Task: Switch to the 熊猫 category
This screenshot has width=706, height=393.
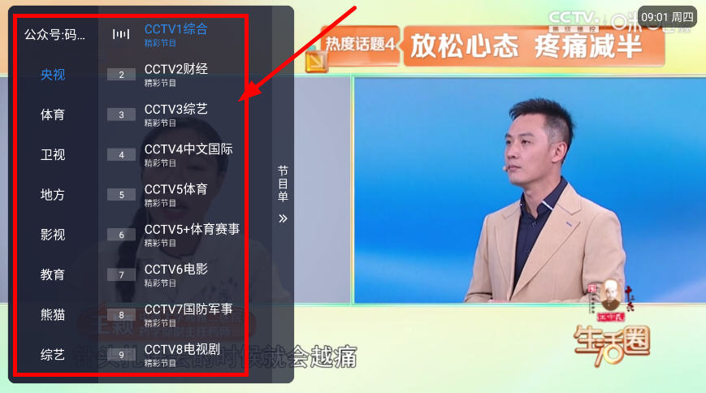Action: [x=53, y=315]
